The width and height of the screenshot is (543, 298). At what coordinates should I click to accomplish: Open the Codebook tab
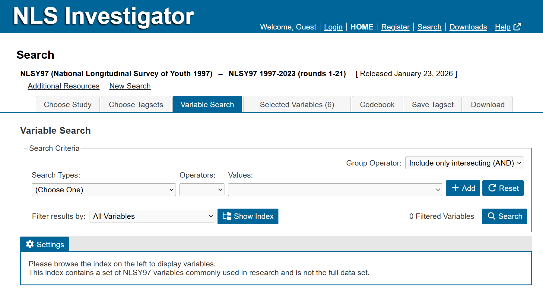(x=377, y=104)
